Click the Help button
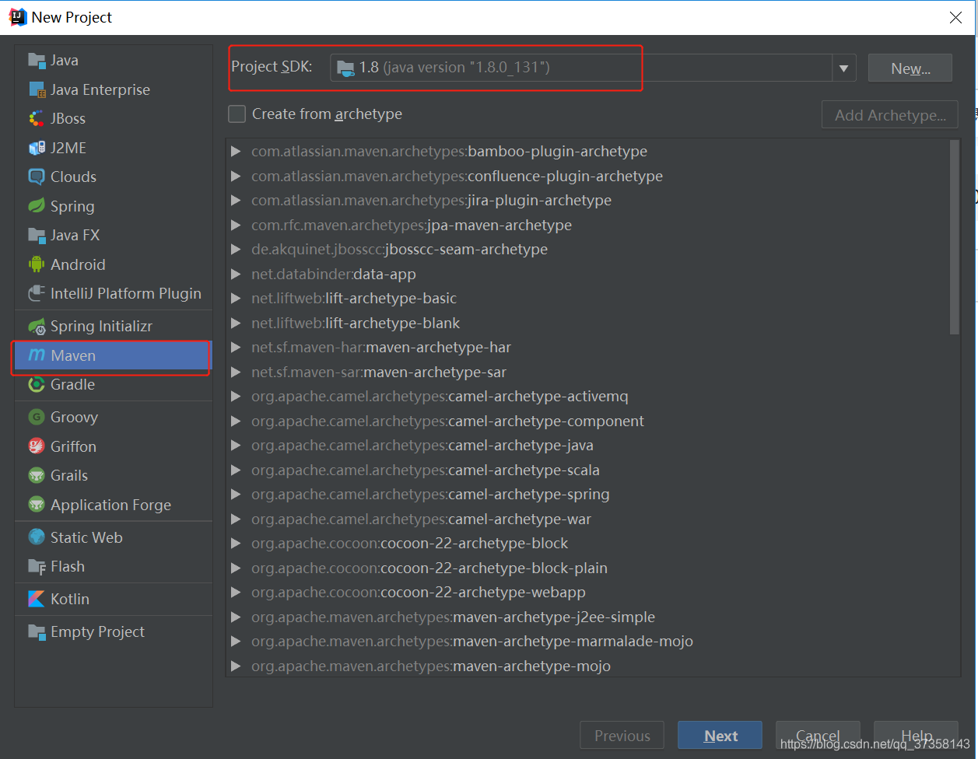The image size is (978, 759). tap(916, 736)
